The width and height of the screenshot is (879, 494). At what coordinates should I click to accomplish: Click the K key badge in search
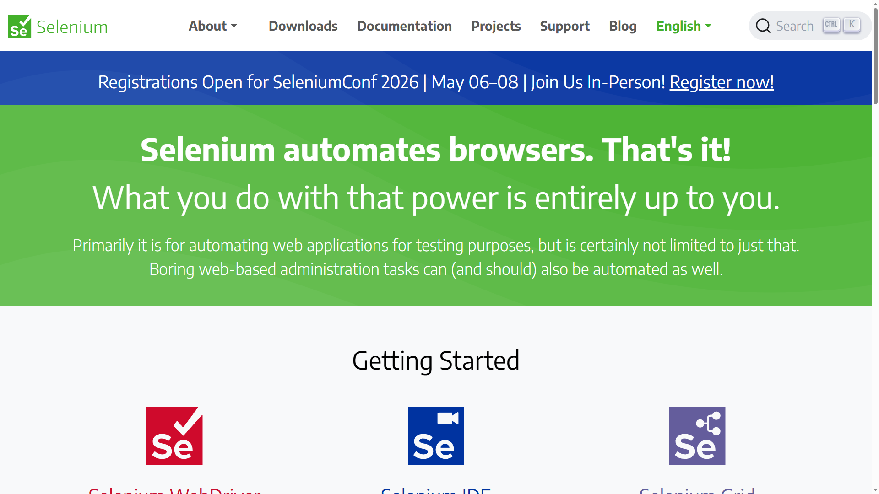[852, 25]
